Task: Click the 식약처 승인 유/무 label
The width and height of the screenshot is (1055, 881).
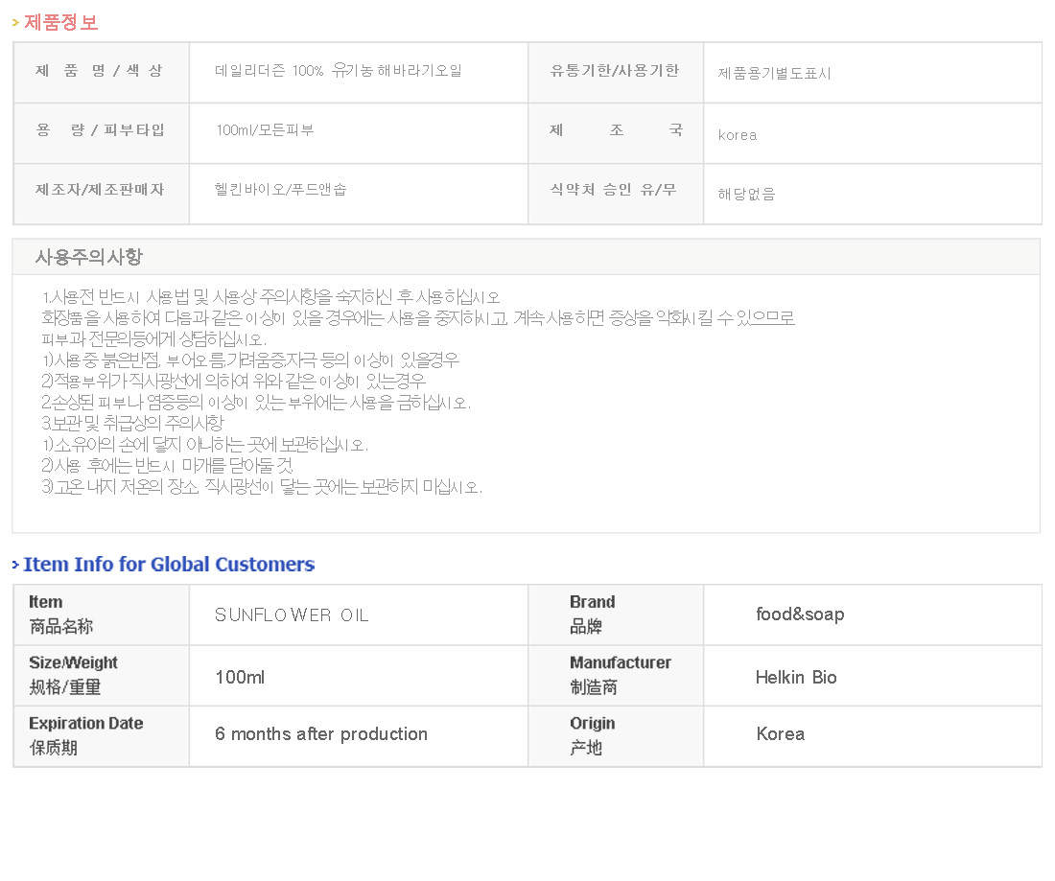Action: coord(614,190)
